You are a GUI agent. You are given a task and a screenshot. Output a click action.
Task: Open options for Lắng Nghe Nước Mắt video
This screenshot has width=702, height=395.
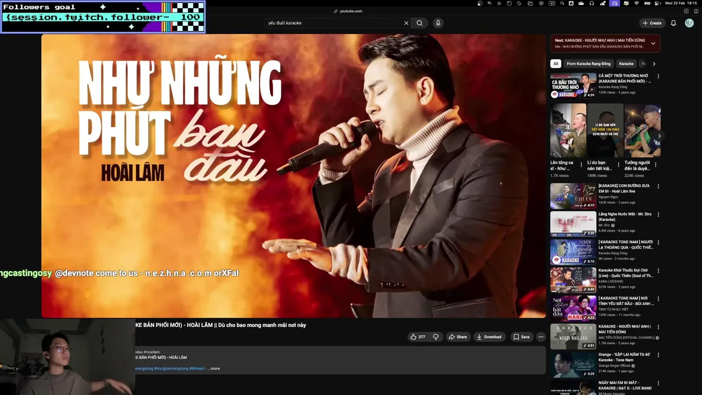coord(658,215)
